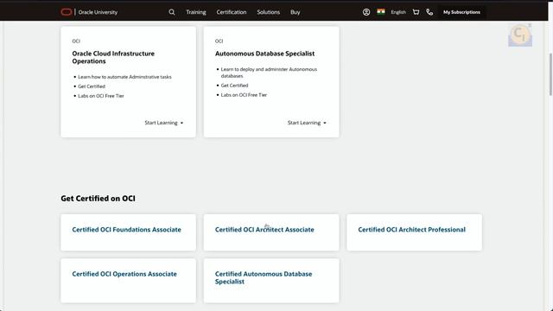Expand Start Learning under Autonomous Database Specialist

[x=307, y=123]
